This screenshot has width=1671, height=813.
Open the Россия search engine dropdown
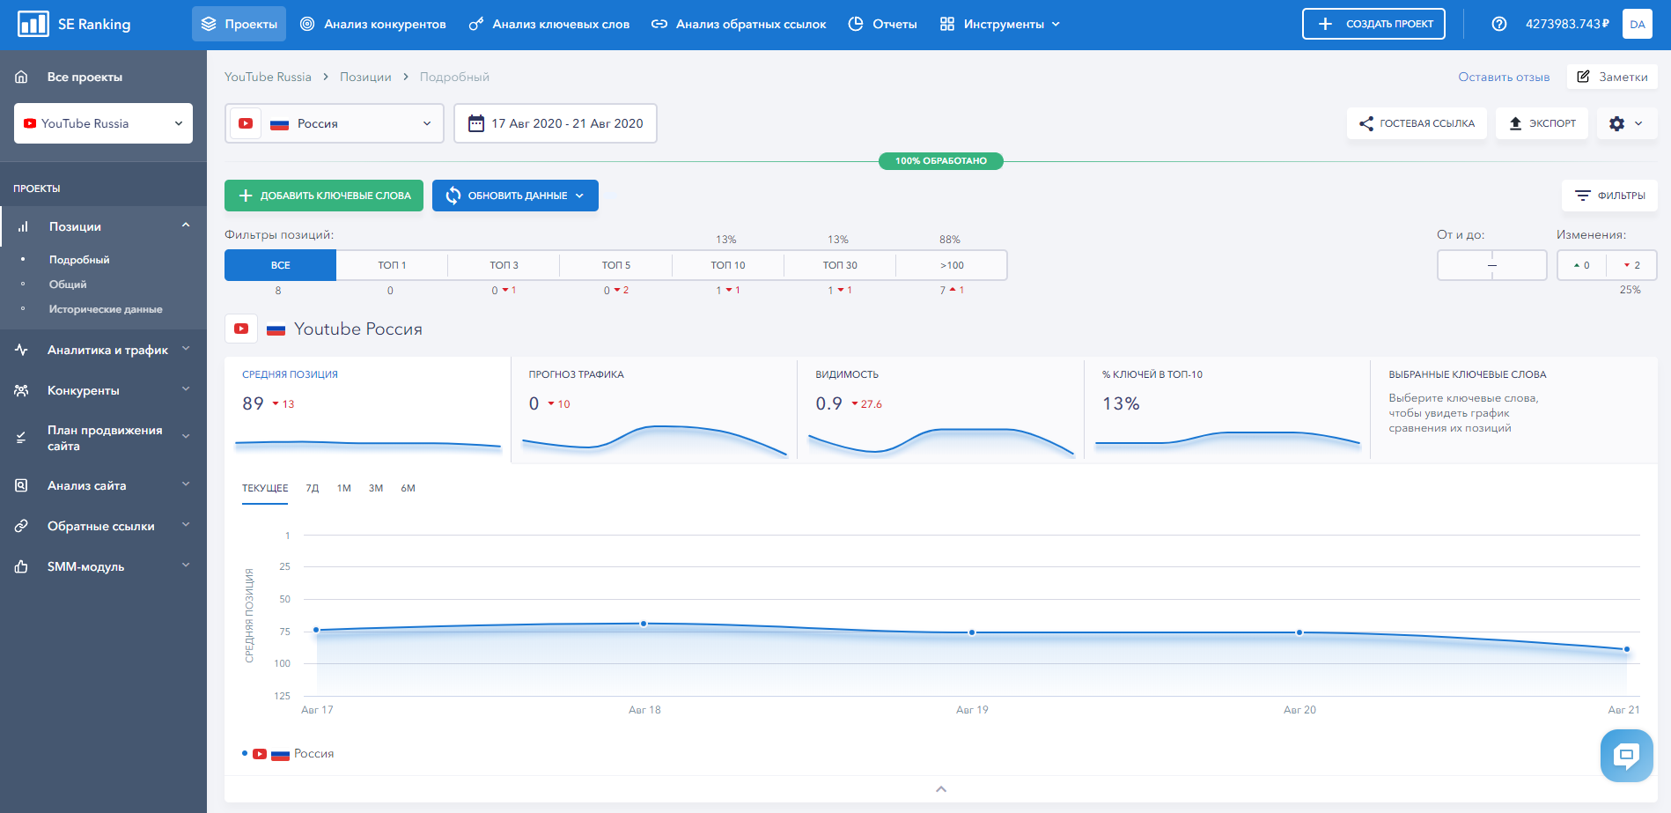[335, 123]
